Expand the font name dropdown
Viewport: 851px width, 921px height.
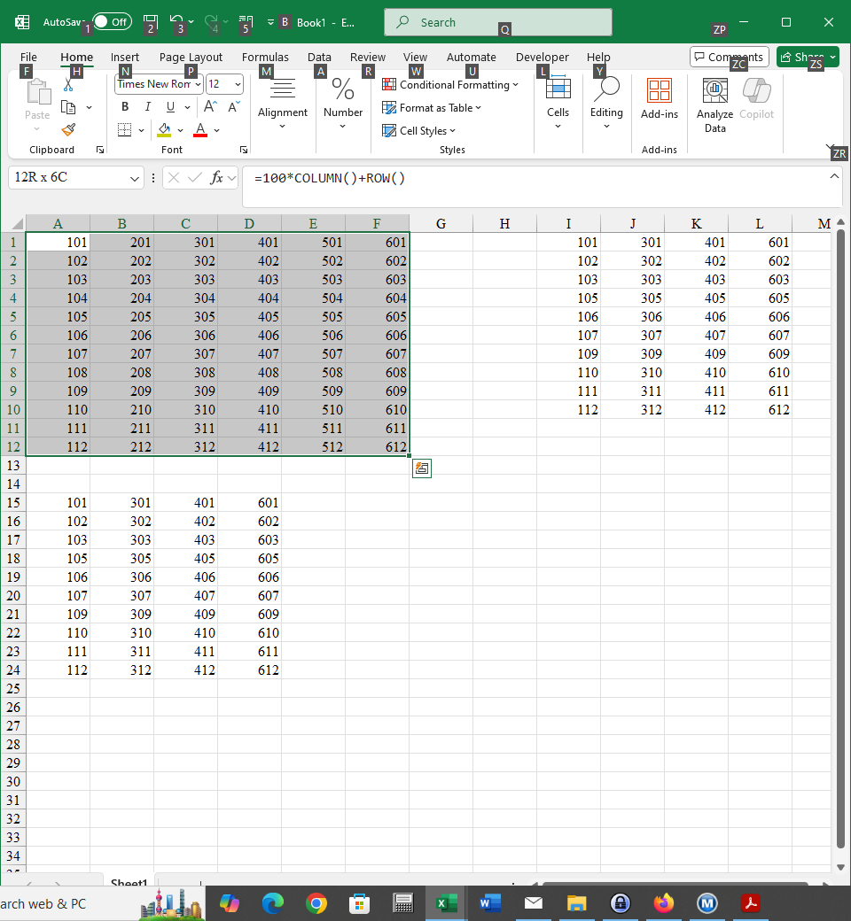[199, 85]
